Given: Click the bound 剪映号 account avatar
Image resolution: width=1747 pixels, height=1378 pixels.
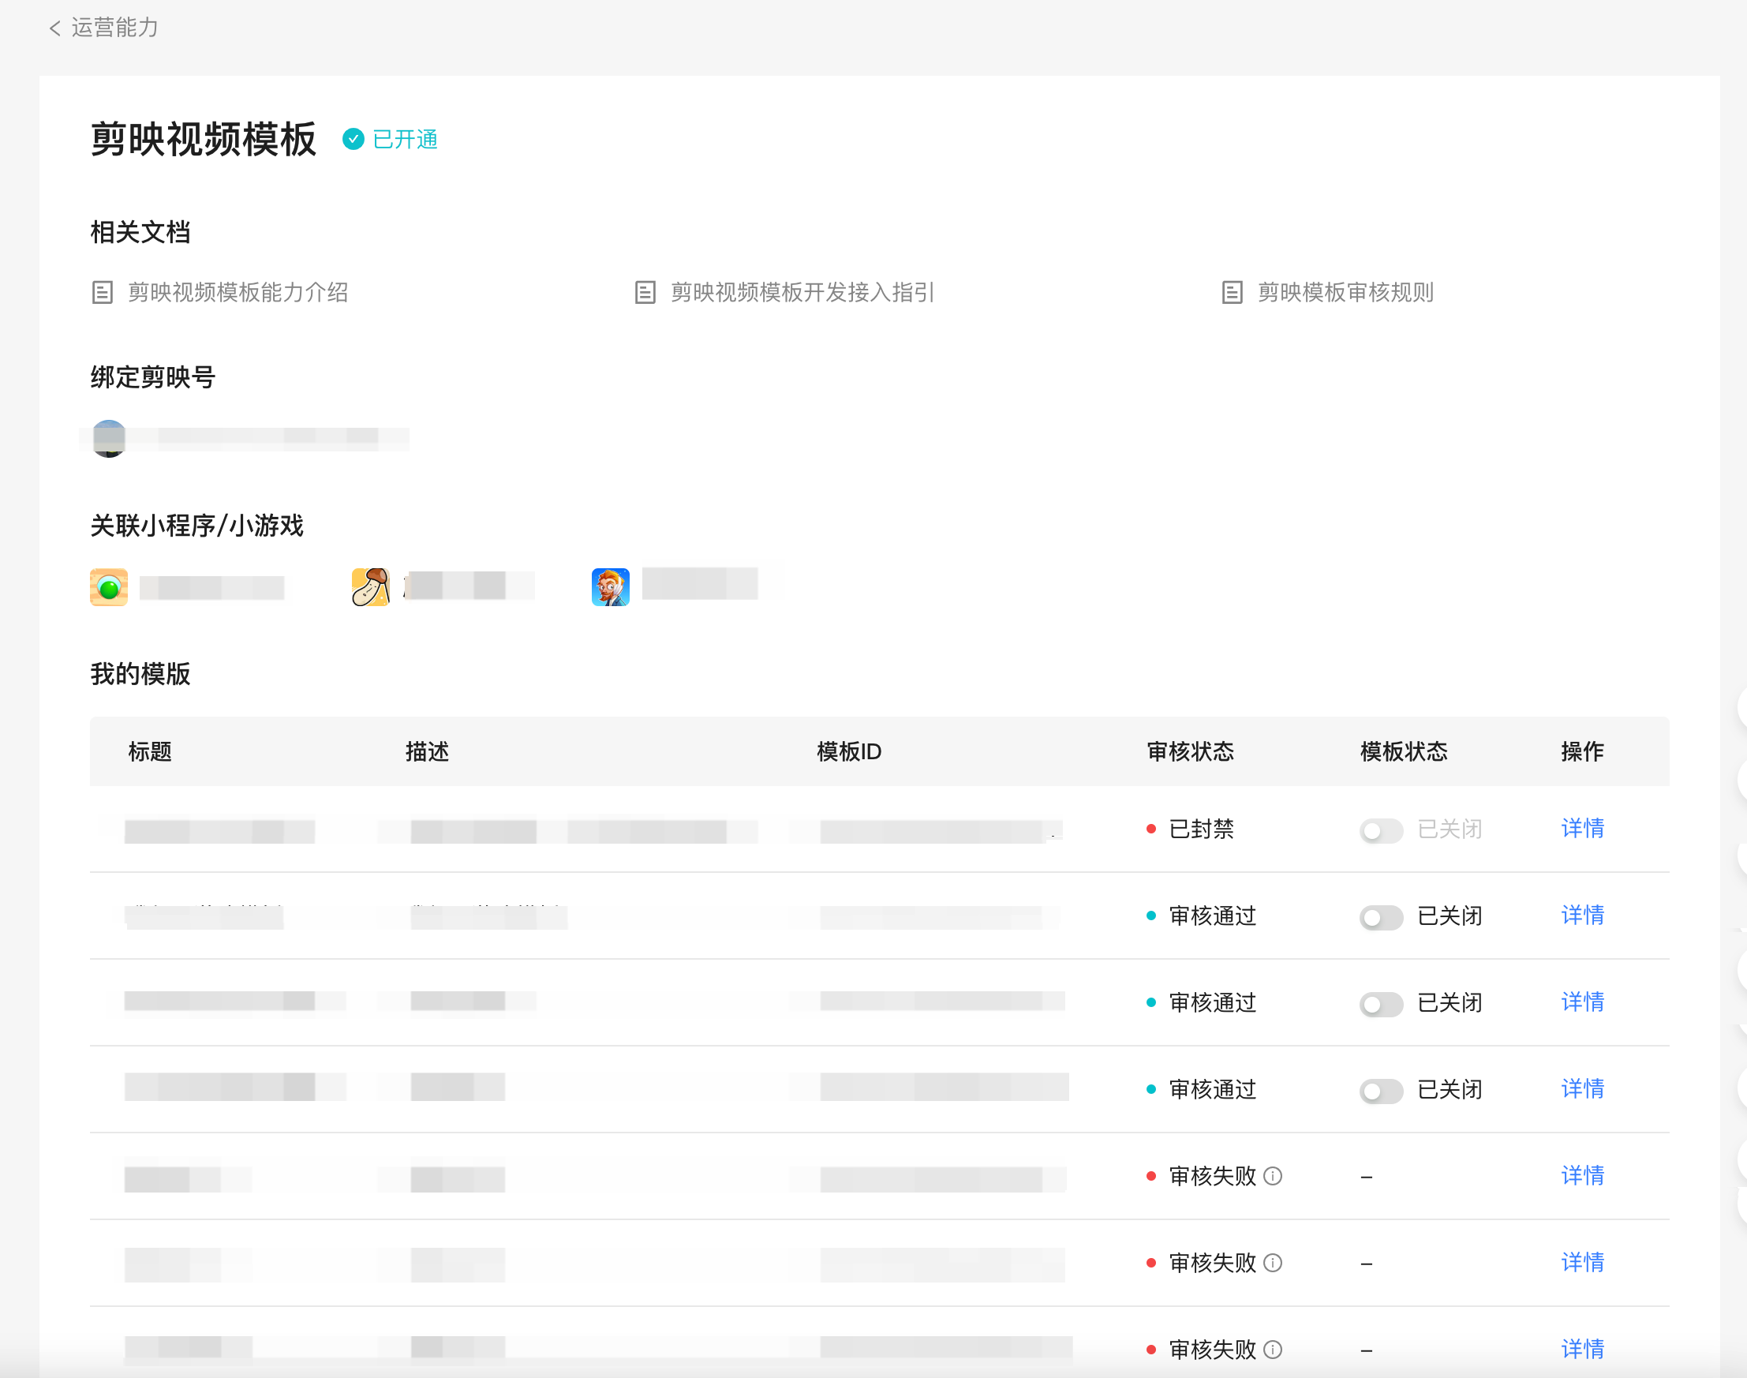Looking at the screenshot, I should click(109, 438).
